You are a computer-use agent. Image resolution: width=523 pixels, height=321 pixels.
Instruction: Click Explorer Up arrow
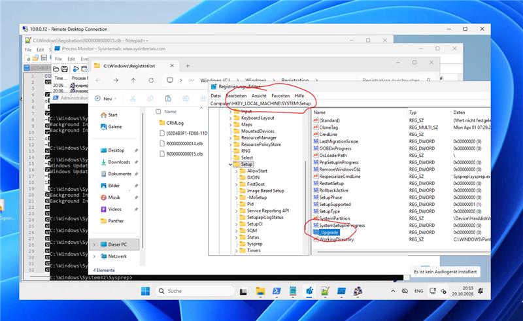(x=133, y=80)
